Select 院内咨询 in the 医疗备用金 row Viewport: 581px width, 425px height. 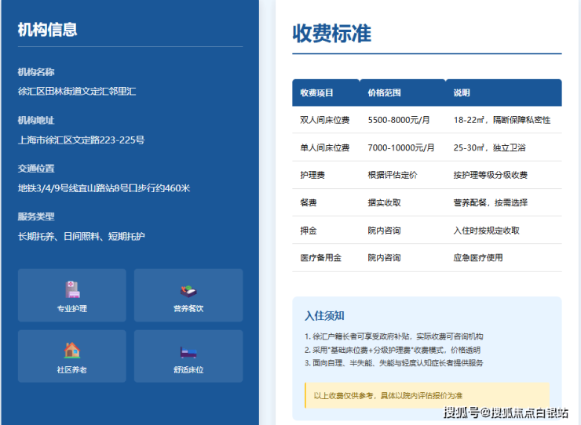(x=384, y=258)
